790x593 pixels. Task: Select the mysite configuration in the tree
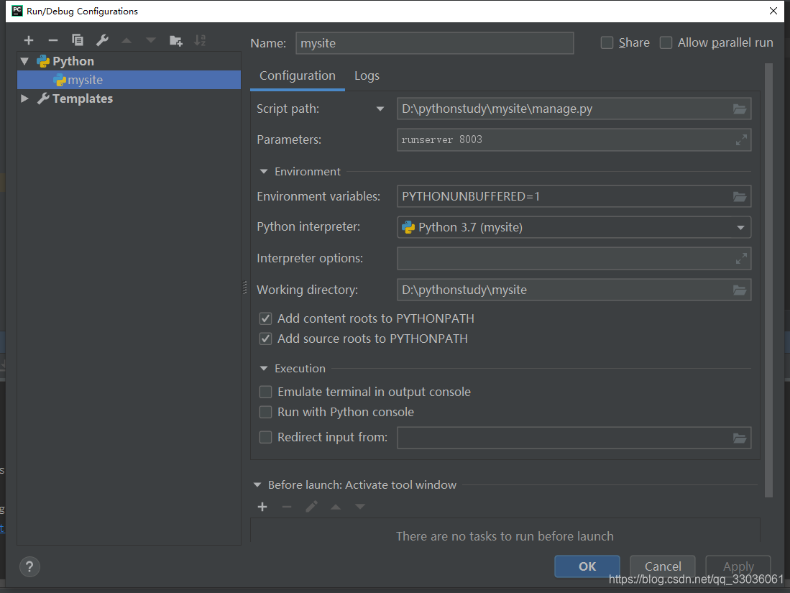[x=84, y=80]
